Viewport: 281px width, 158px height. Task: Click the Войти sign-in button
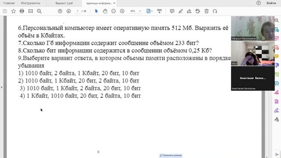coord(271,3)
